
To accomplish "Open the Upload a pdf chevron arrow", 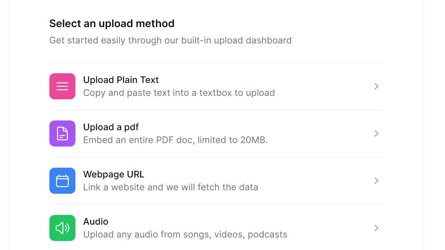I will coord(376,134).
